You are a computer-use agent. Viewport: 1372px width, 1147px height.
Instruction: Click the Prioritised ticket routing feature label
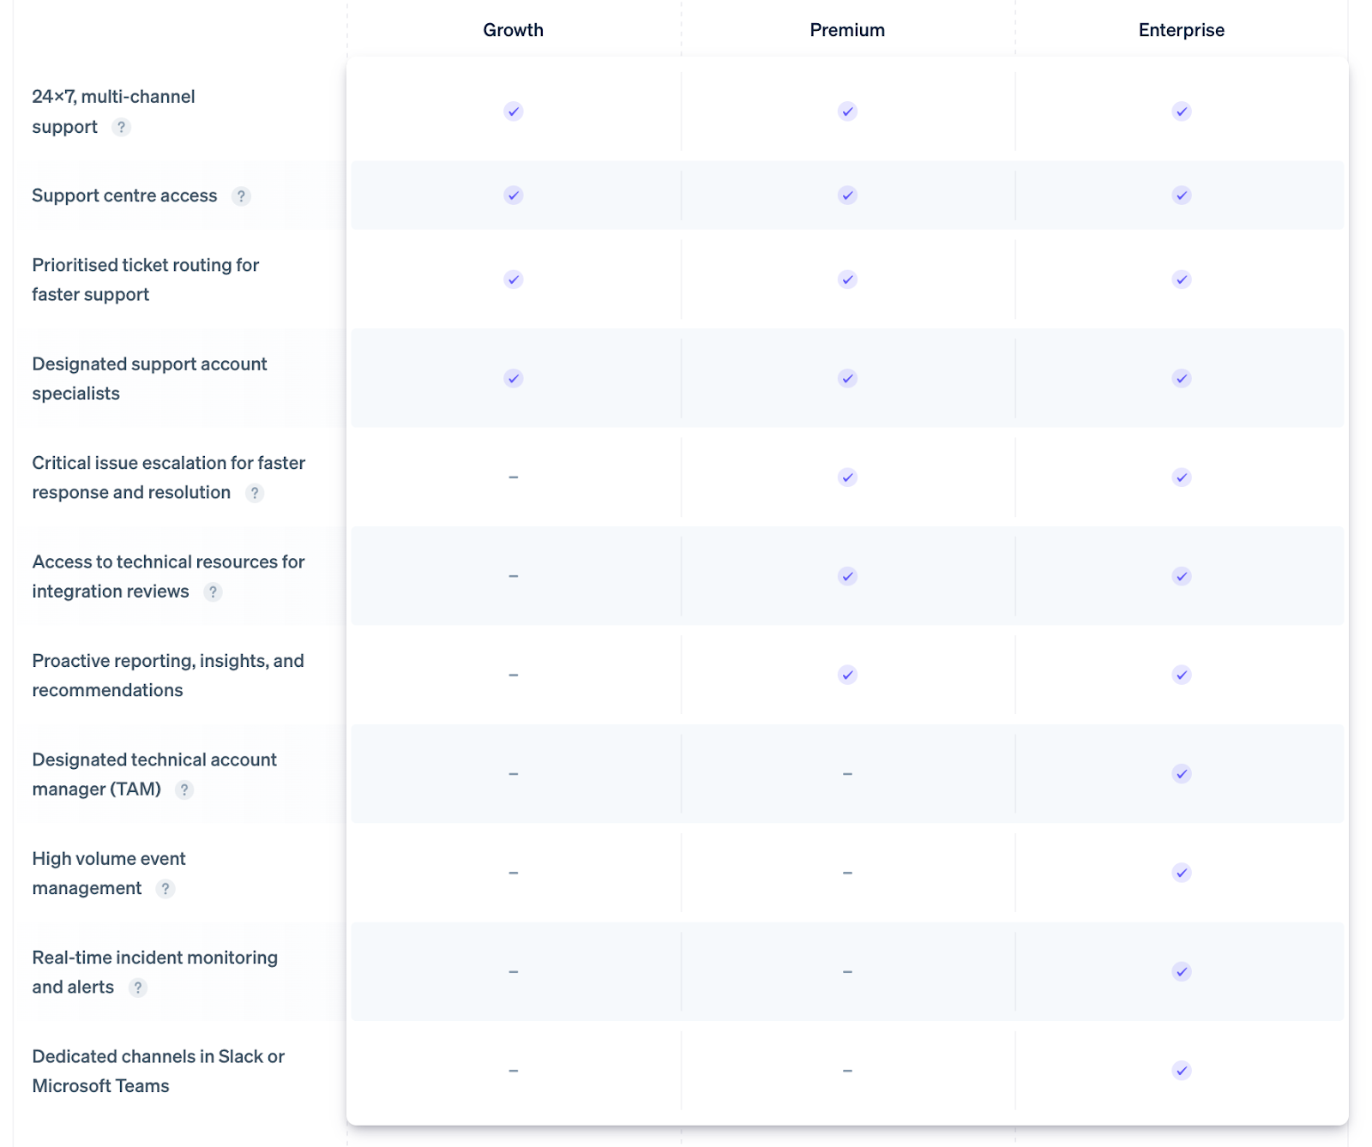(x=146, y=279)
